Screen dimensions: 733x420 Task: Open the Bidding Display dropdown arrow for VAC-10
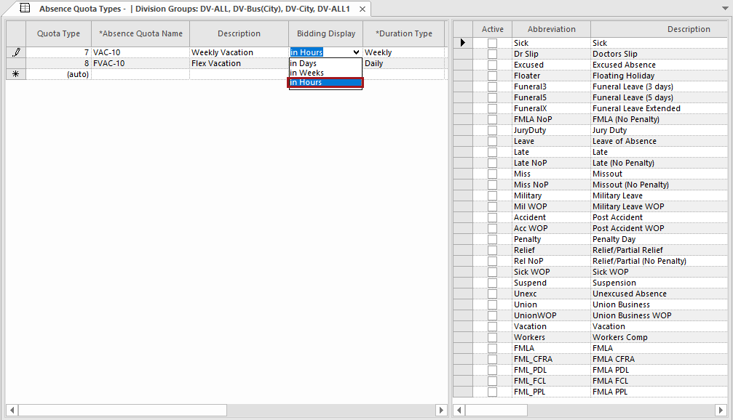click(357, 52)
